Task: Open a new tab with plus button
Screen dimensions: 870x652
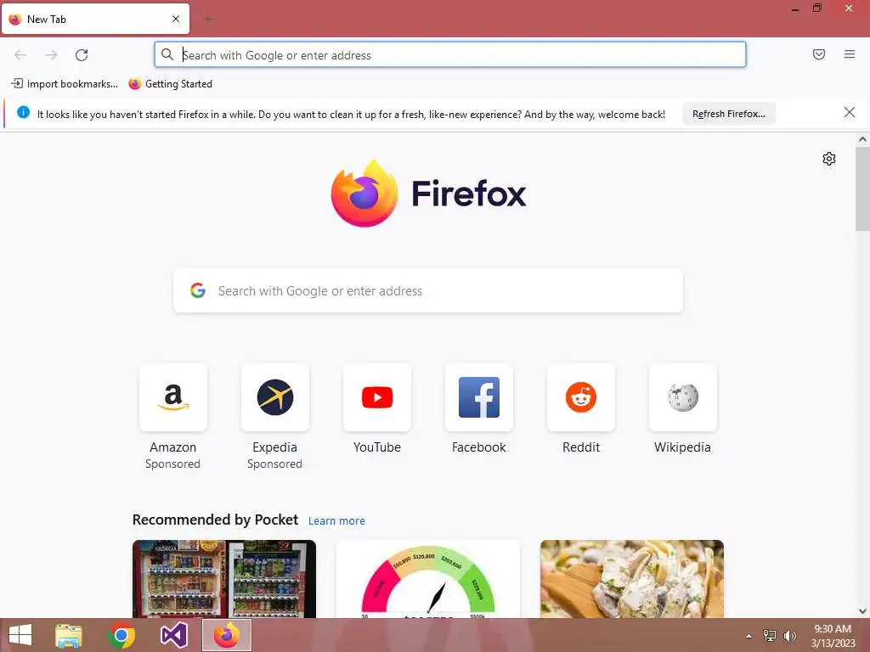Action: click(x=207, y=20)
